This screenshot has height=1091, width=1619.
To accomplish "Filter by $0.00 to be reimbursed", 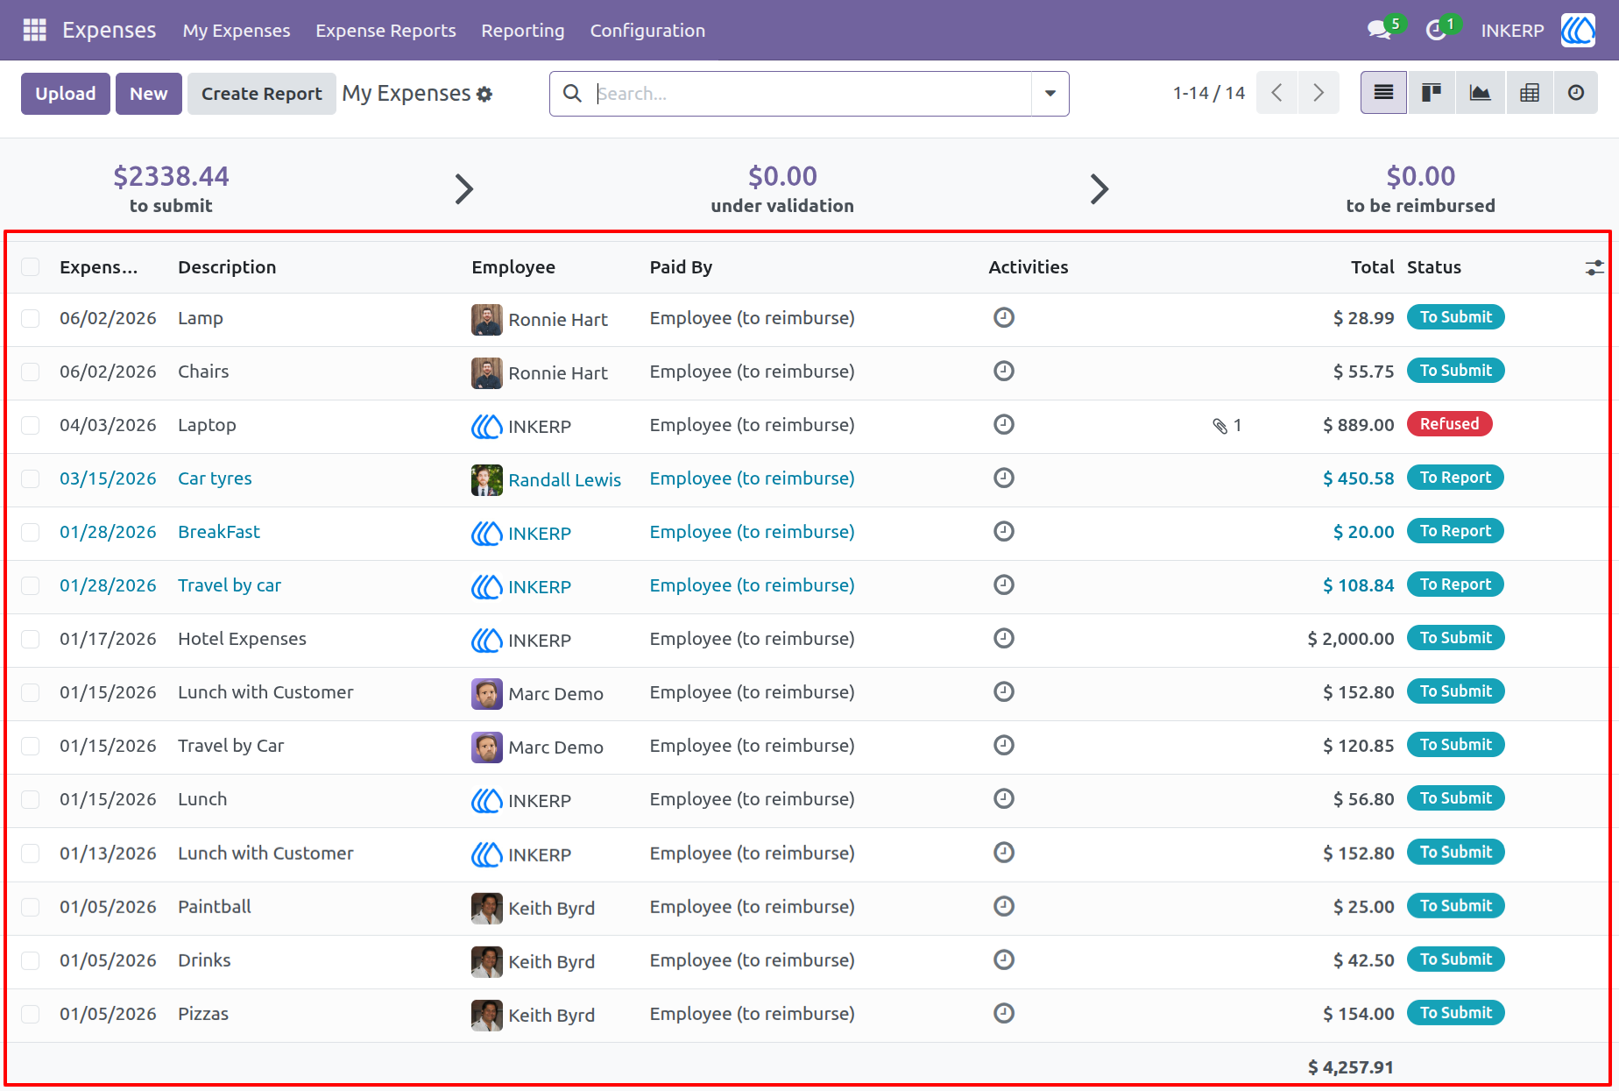I will point(1421,188).
